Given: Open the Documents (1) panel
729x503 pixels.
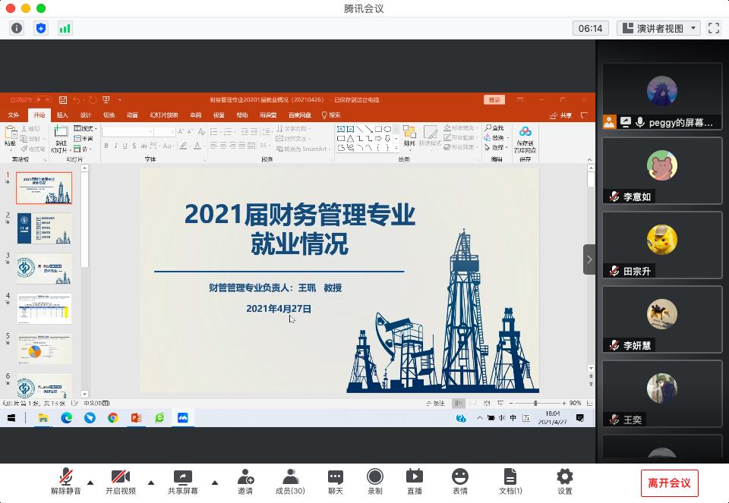Looking at the screenshot, I should tap(510, 481).
